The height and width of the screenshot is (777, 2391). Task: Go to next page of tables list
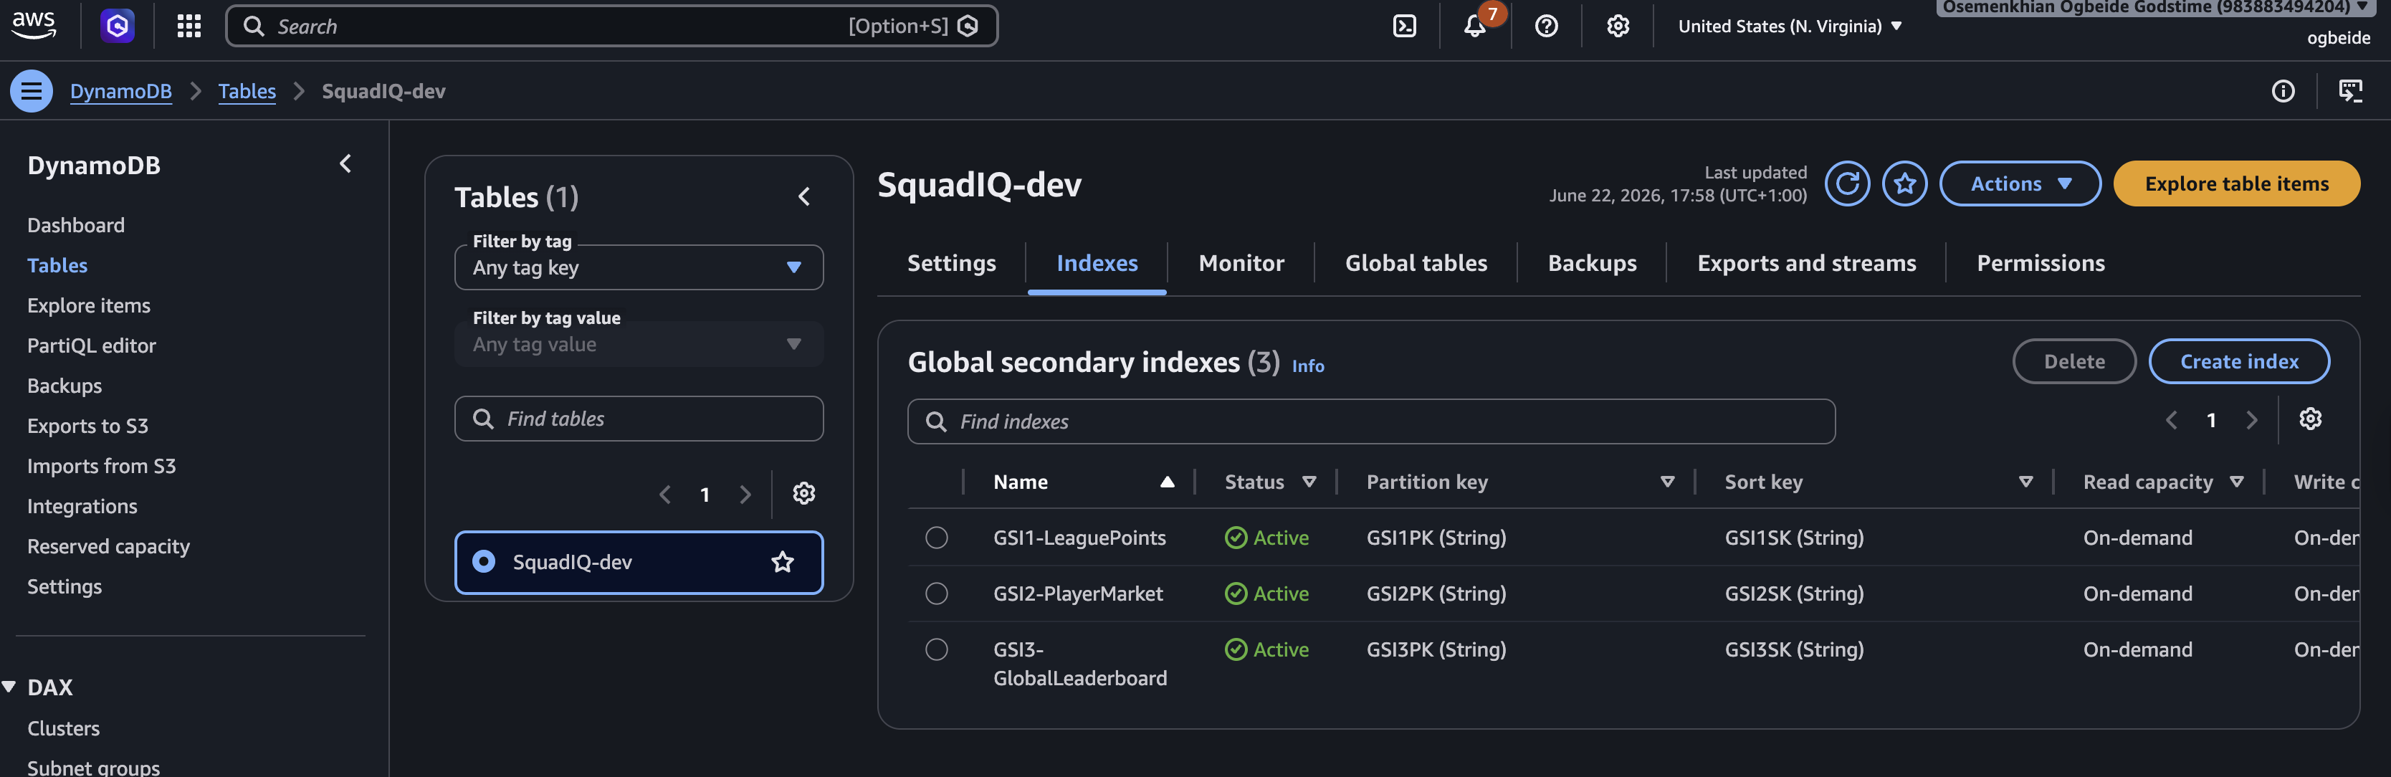(745, 494)
